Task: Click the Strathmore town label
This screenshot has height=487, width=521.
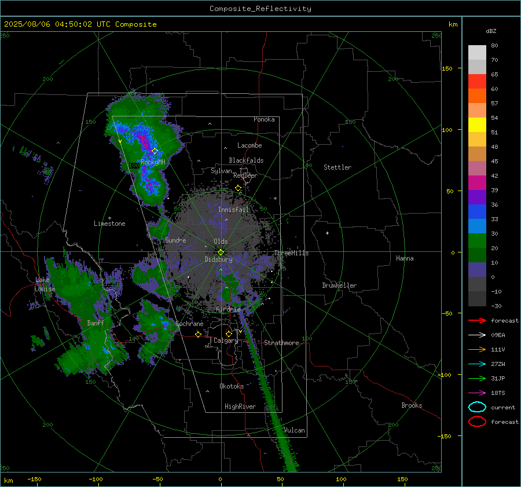Action: click(x=281, y=343)
